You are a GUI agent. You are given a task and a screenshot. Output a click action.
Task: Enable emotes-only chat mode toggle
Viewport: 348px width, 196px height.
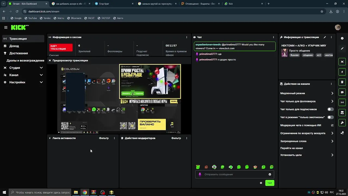[x=330, y=117]
